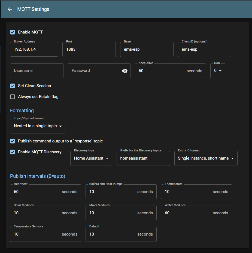Open the Discovery type dropdown
The image size is (252, 253).
[91, 158]
